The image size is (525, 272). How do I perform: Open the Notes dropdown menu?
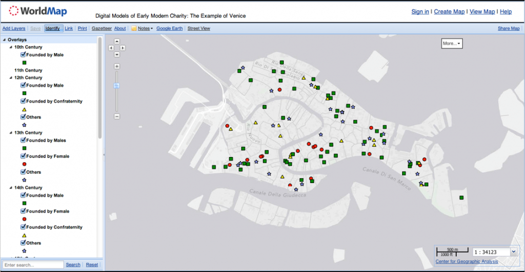pos(145,28)
